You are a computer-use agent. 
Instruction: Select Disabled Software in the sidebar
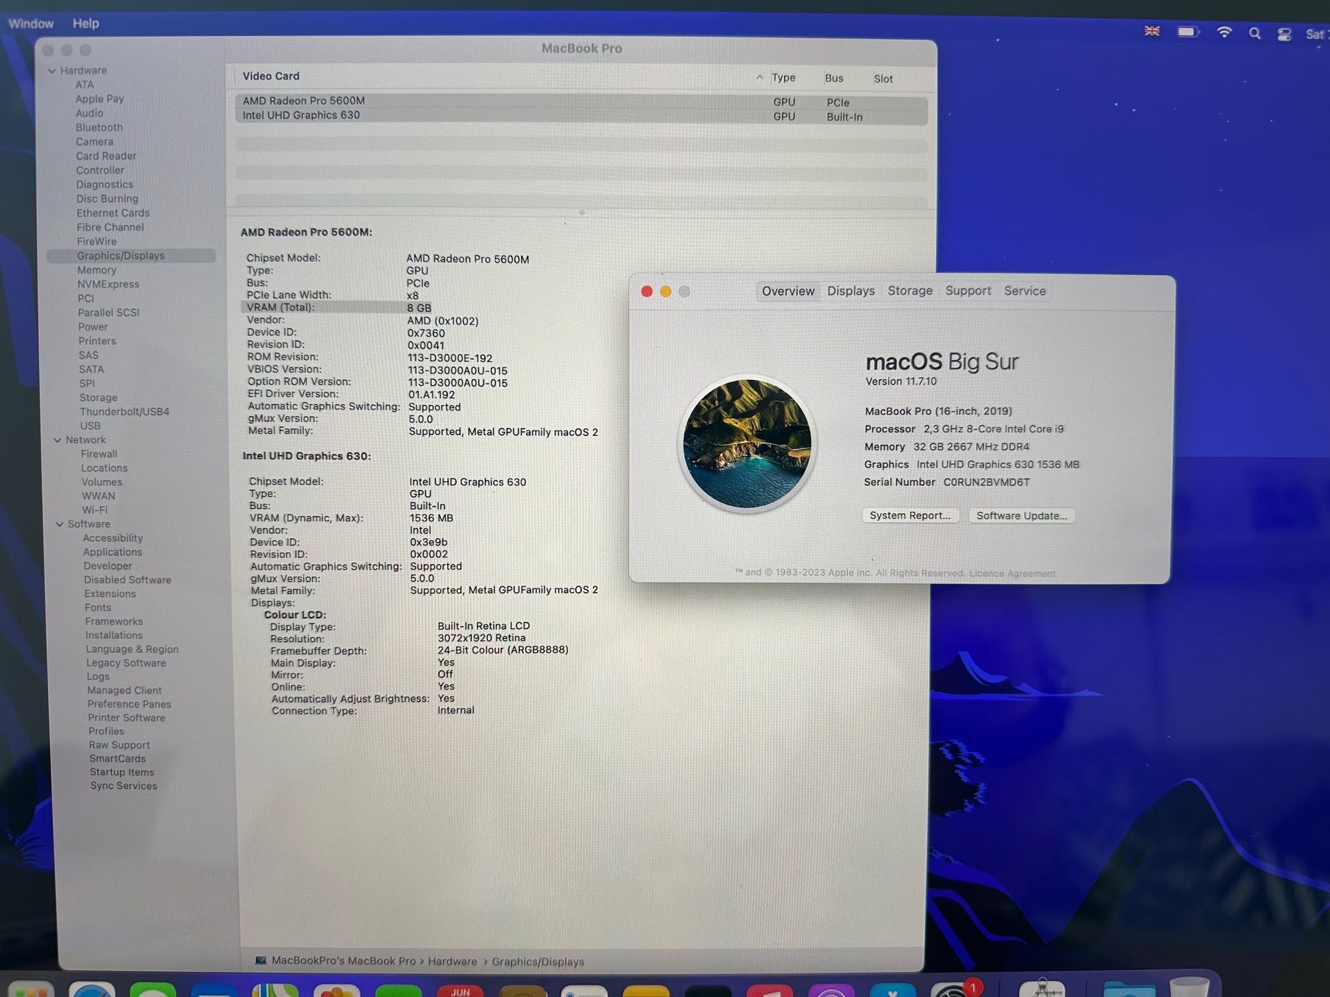tap(127, 580)
